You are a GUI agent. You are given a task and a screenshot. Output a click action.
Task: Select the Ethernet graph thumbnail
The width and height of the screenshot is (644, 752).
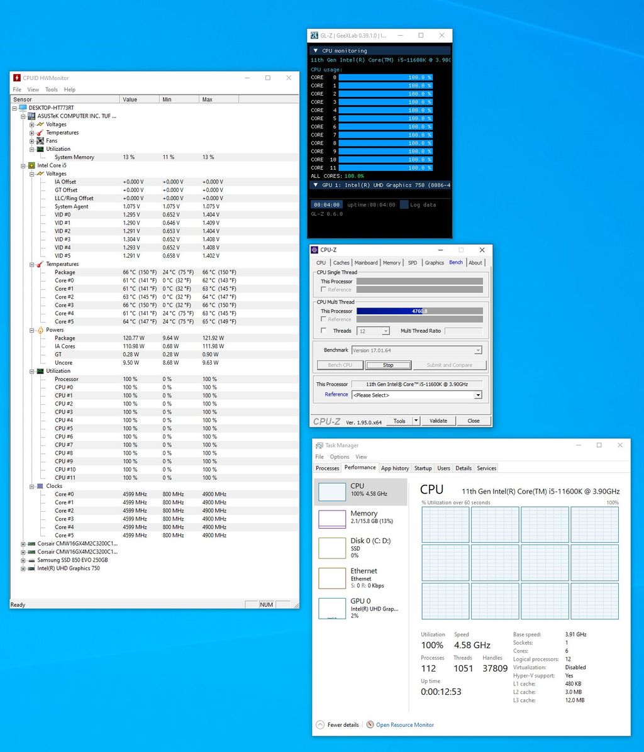332,578
